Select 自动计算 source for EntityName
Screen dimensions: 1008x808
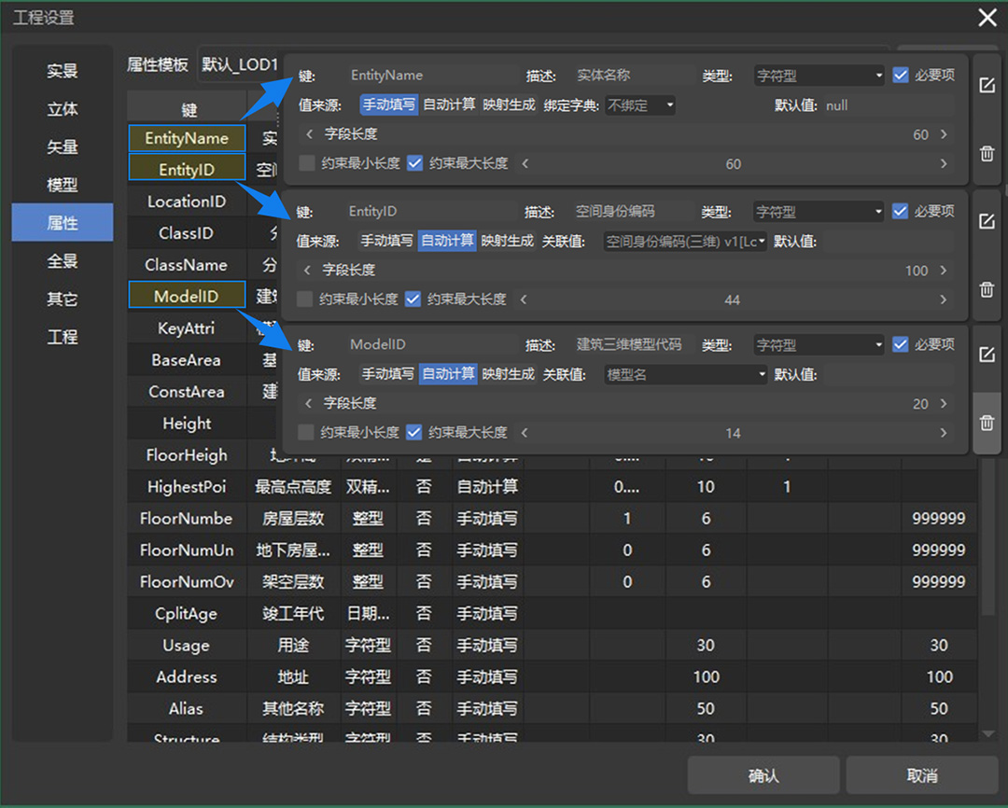[x=449, y=104]
